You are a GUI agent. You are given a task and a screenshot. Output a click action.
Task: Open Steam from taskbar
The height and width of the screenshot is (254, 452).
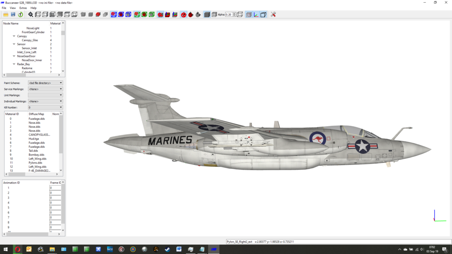click(168, 249)
